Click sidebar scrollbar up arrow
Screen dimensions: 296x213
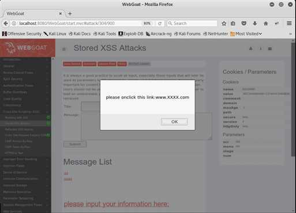[x=53, y=59]
